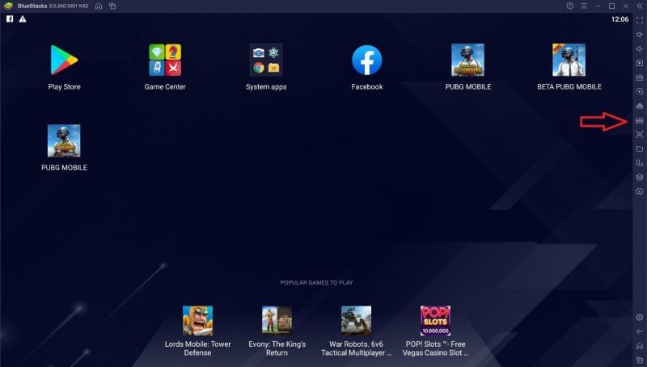Toggle full screen mode in sidebar
647x367 pixels.
pos(639,19)
